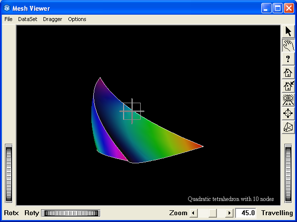The width and height of the screenshot is (297, 222).
Task: Click the question mark help button
Action: (x=288, y=59)
